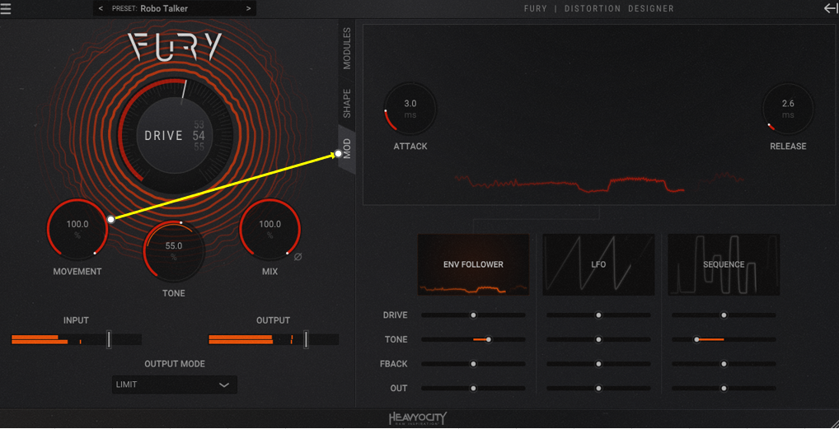Click Env Follower TONE slider handle
This screenshot has width=839, height=429.
point(488,340)
